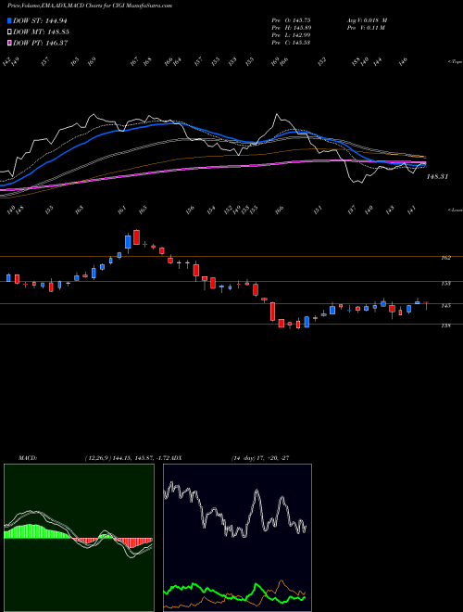Open the ADX indicator panel
This screenshot has width=463, height=612.
click(x=237, y=538)
